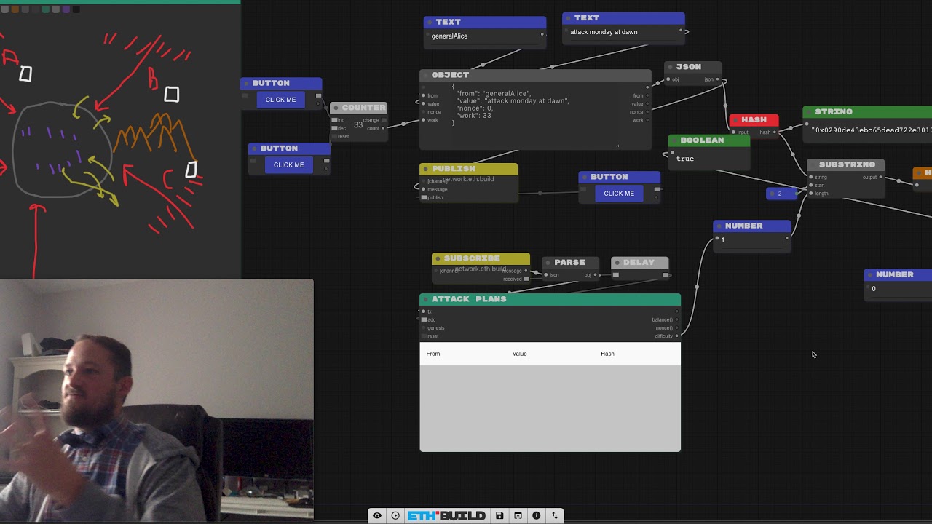932x524 pixels.
Task: Select the generalAlice text field
Action: tap(484, 36)
